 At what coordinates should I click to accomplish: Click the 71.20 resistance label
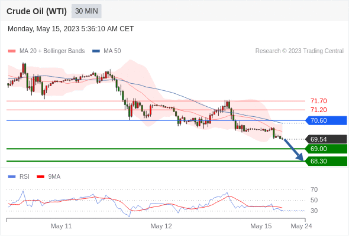click(x=319, y=110)
